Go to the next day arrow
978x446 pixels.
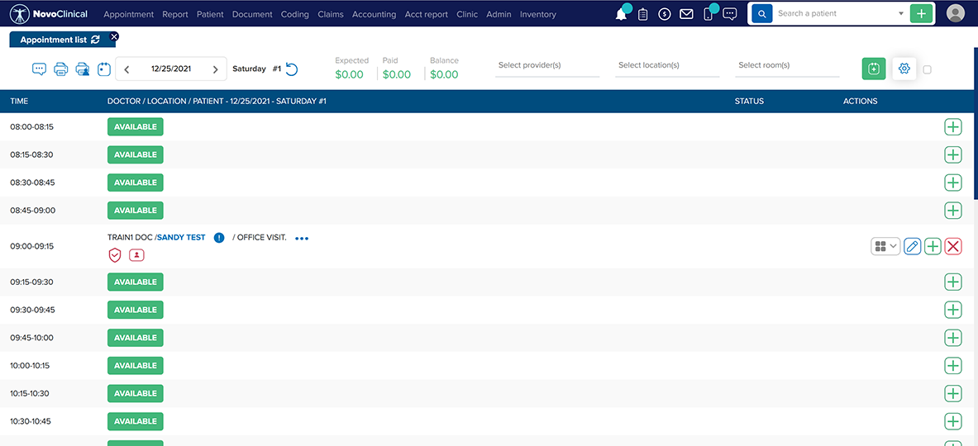click(216, 69)
